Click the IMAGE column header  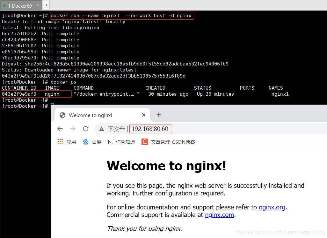pos(52,88)
